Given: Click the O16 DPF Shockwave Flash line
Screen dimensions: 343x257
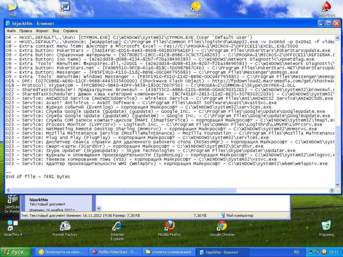Looking at the screenshot, I should tap(170, 81).
